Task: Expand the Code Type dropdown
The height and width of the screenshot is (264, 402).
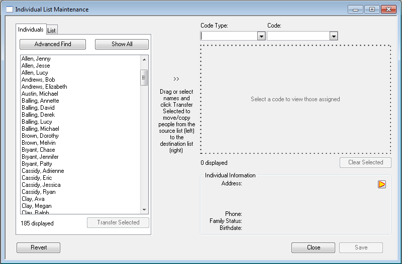Action: (261, 36)
